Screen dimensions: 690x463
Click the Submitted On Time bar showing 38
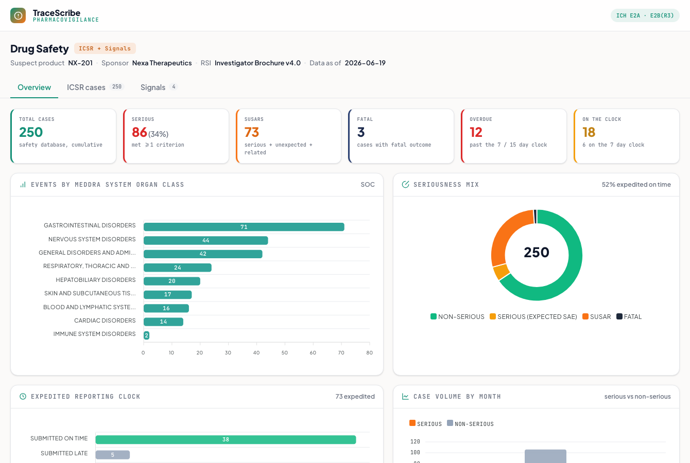pos(226,439)
